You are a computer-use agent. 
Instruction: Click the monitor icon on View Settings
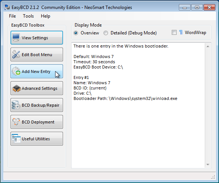tap(16, 37)
